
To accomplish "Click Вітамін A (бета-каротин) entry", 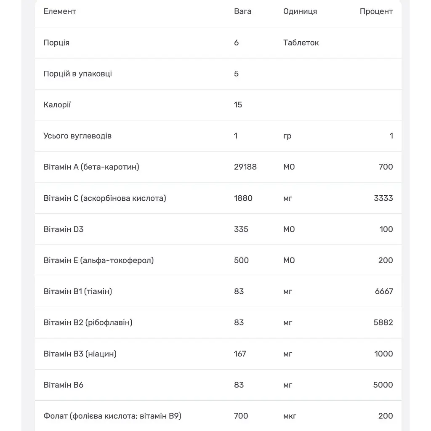I will (x=91, y=167).
